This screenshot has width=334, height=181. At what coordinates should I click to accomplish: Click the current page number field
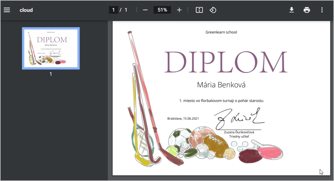tap(113, 10)
